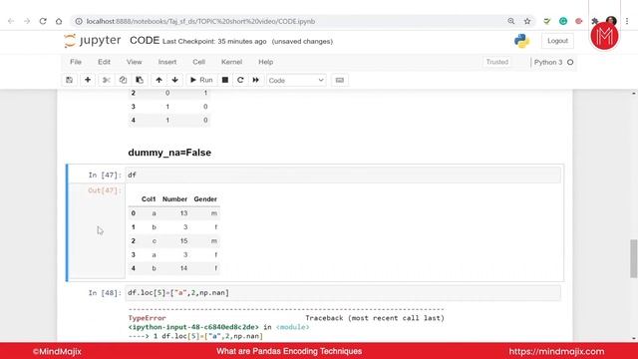Click the green circular extension icon

click(563, 21)
